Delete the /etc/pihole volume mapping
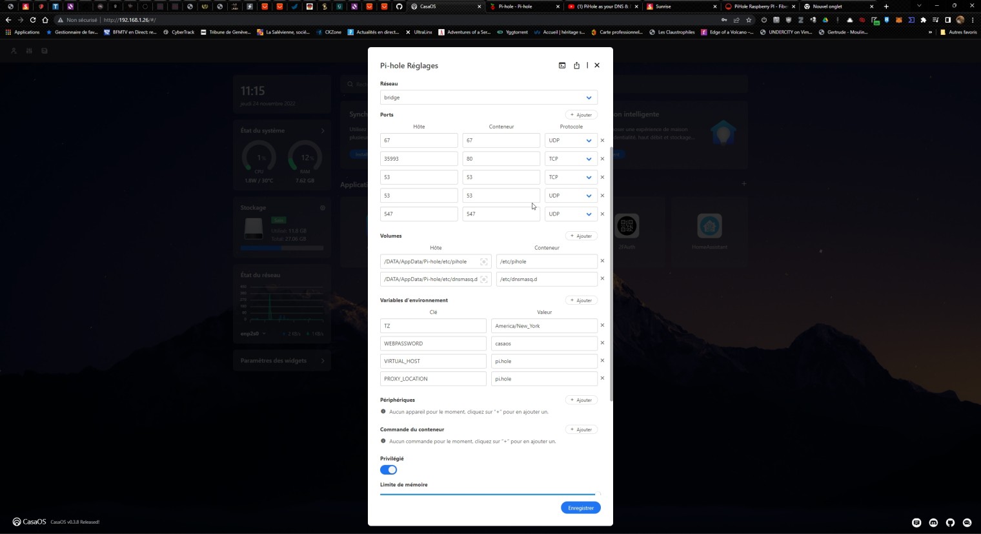Viewport: 981px width, 534px height. tap(602, 261)
